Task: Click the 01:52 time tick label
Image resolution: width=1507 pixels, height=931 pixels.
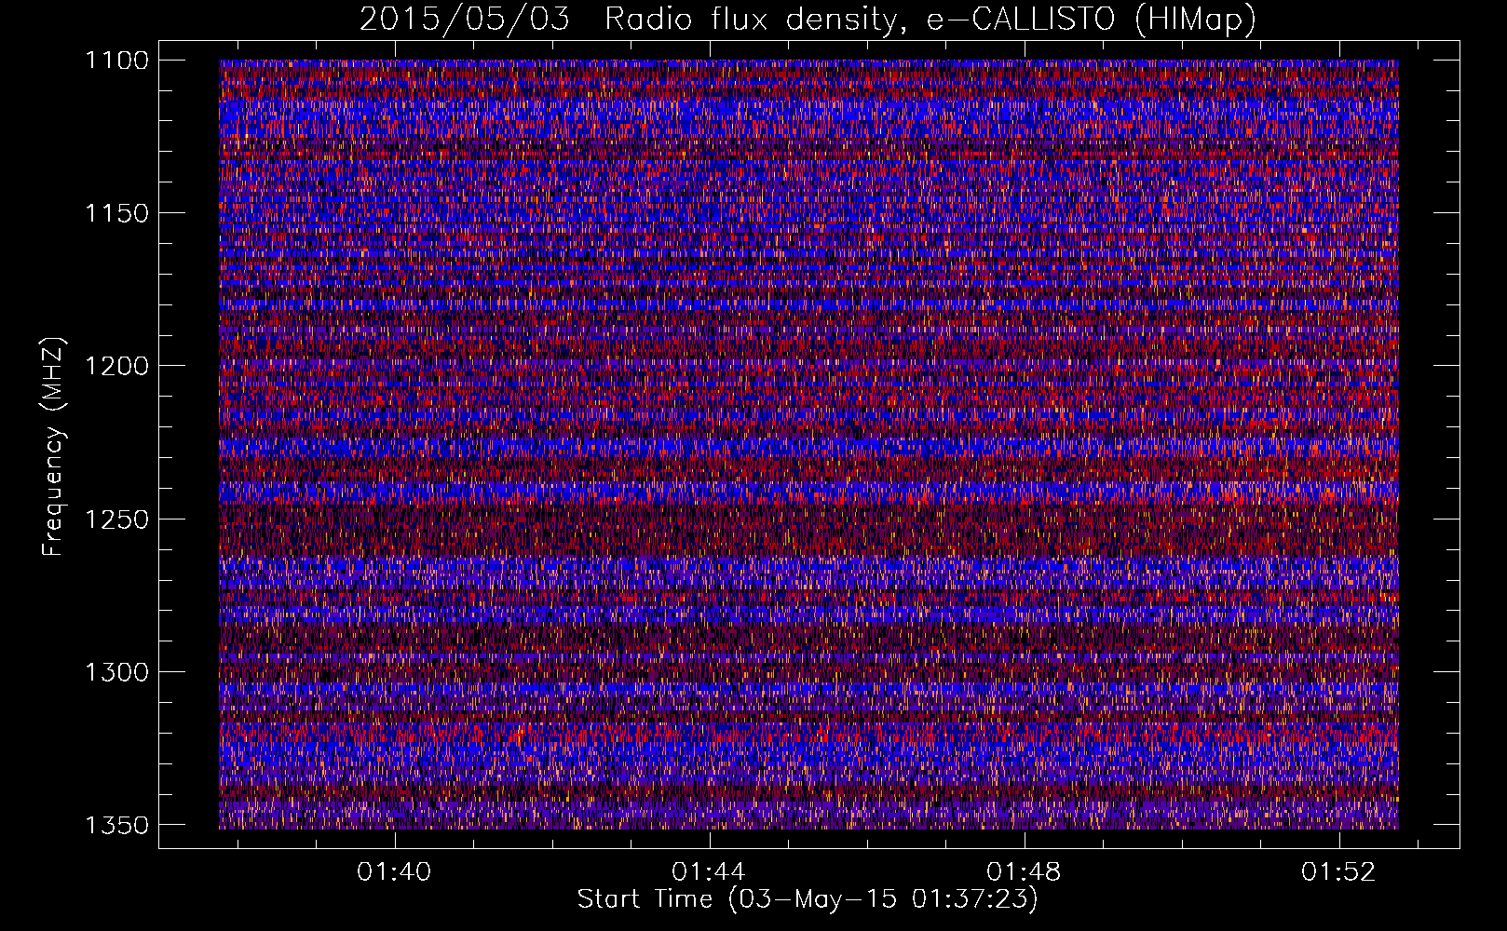Action: pyautogui.click(x=1339, y=872)
